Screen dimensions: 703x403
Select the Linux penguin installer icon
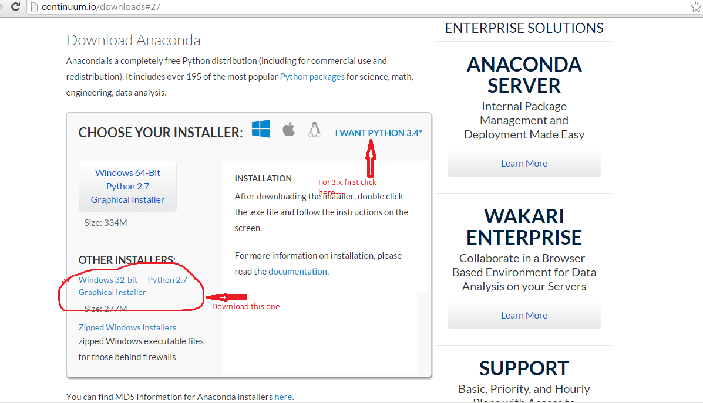[315, 130]
